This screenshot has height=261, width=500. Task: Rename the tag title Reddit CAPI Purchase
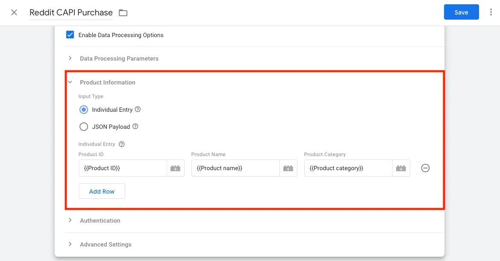(x=71, y=12)
